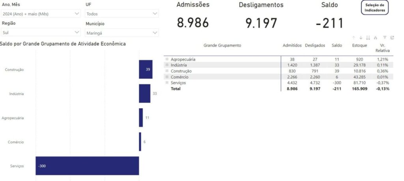Viewport: 404px width, 181px height.
Task: Select the Construção bar labeled 39
Action: 146,69
